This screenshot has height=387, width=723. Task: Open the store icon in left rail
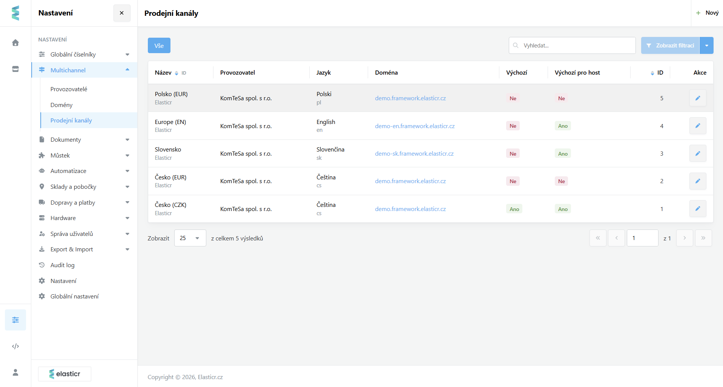15,69
